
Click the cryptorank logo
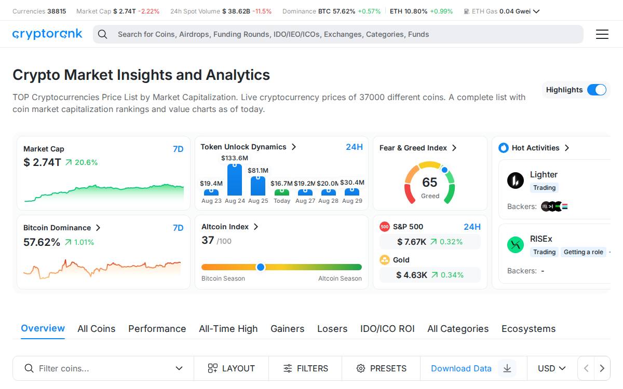(x=47, y=34)
